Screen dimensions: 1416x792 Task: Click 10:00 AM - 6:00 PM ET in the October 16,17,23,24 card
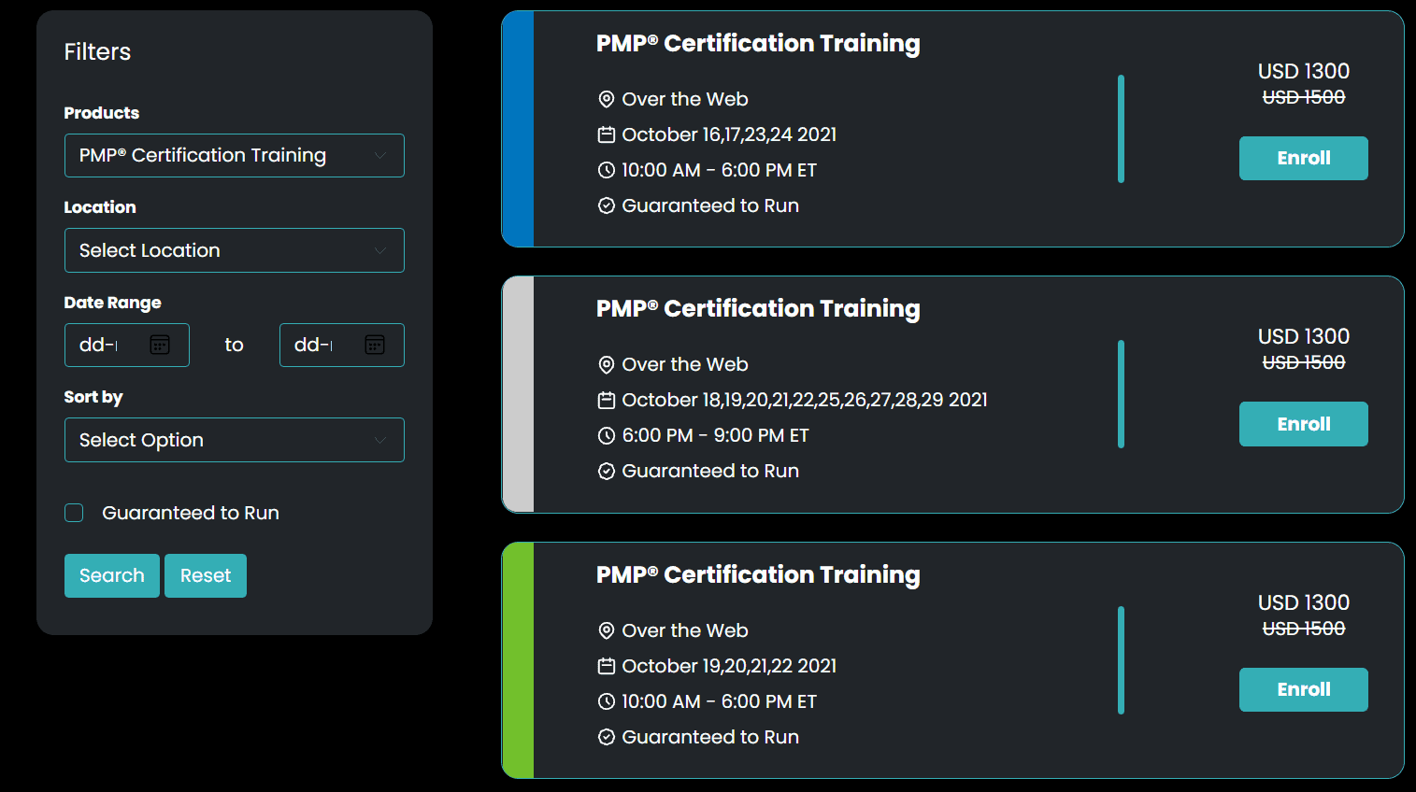coord(720,170)
